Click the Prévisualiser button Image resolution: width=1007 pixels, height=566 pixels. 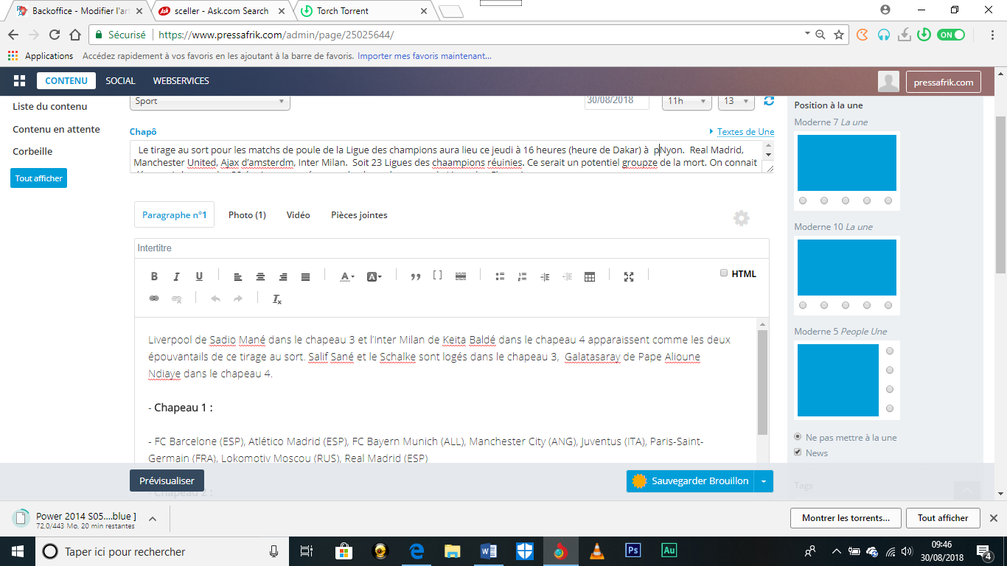pyautogui.click(x=167, y=481)
